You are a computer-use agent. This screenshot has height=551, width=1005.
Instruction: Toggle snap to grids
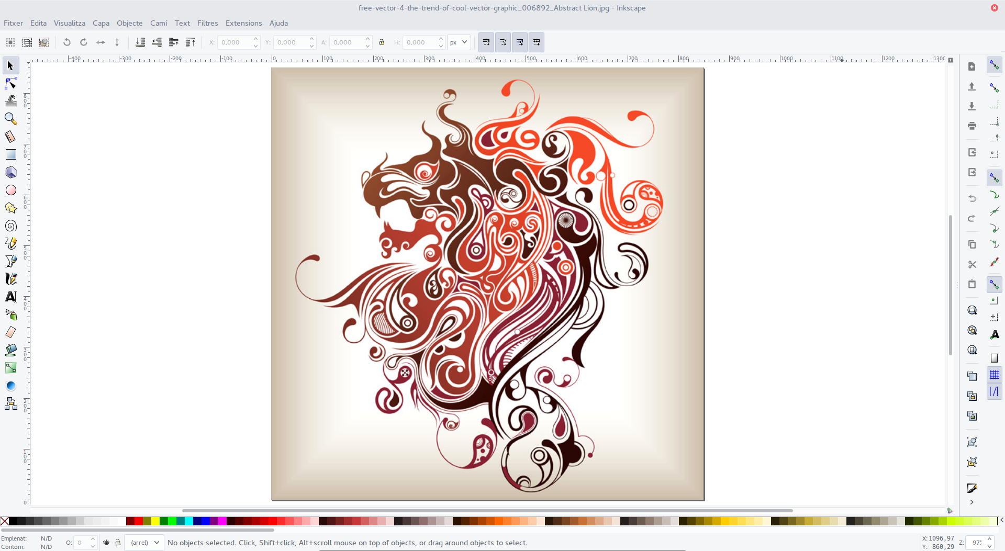point(994,375)
